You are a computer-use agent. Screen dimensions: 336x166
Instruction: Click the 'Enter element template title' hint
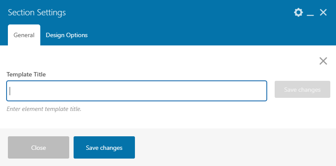[x=44, y=109]
